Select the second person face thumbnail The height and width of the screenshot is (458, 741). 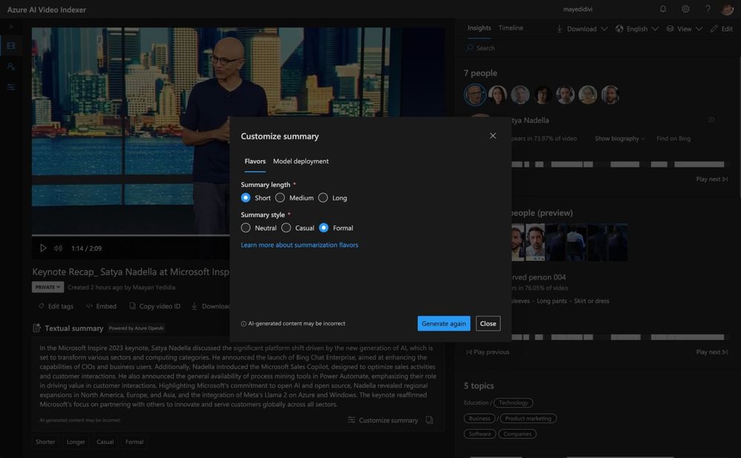[498, 95]
